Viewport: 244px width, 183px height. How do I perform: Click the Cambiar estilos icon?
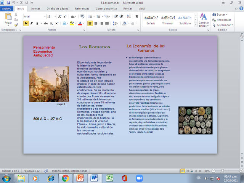[x=204, y=20]
